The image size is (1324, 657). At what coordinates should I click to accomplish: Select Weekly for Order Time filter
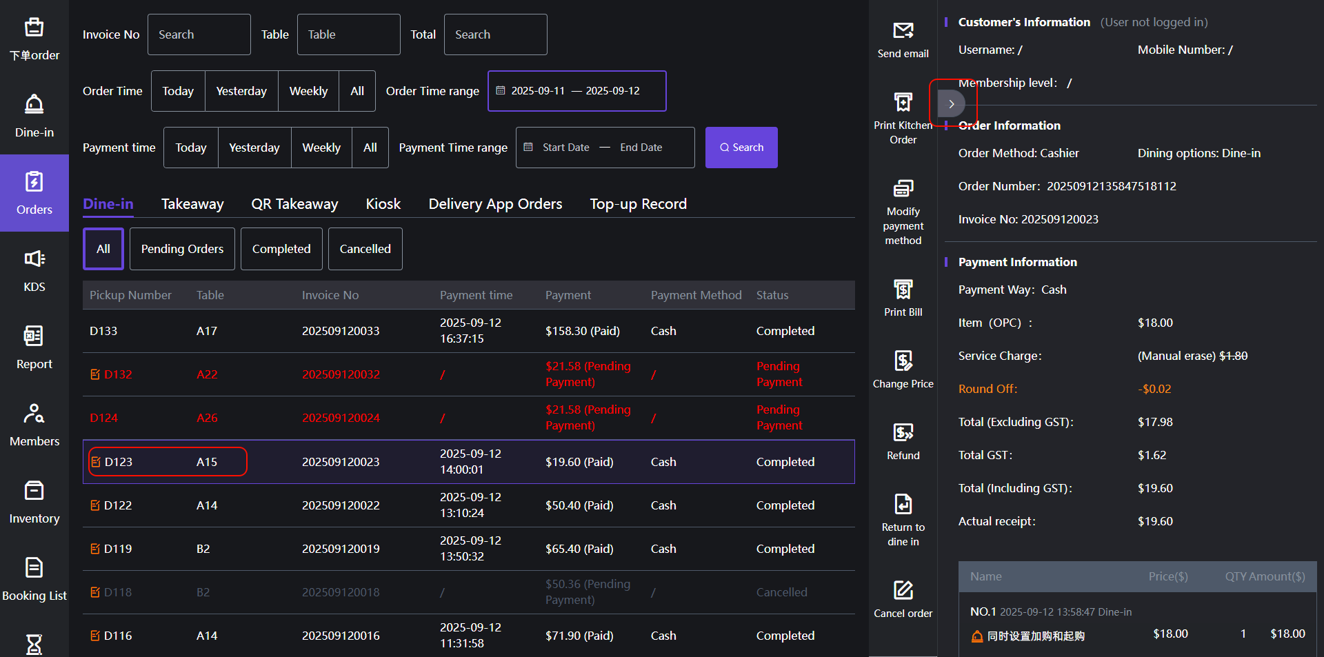(308, 91)
